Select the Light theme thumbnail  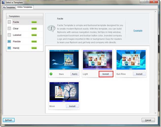coord(97,60)
